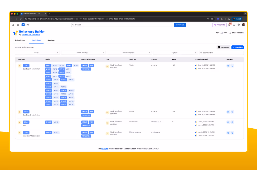Expand the Used in action(s) dropdown
This screenshot has width=257, height=170.
click(x=84, y=53)
